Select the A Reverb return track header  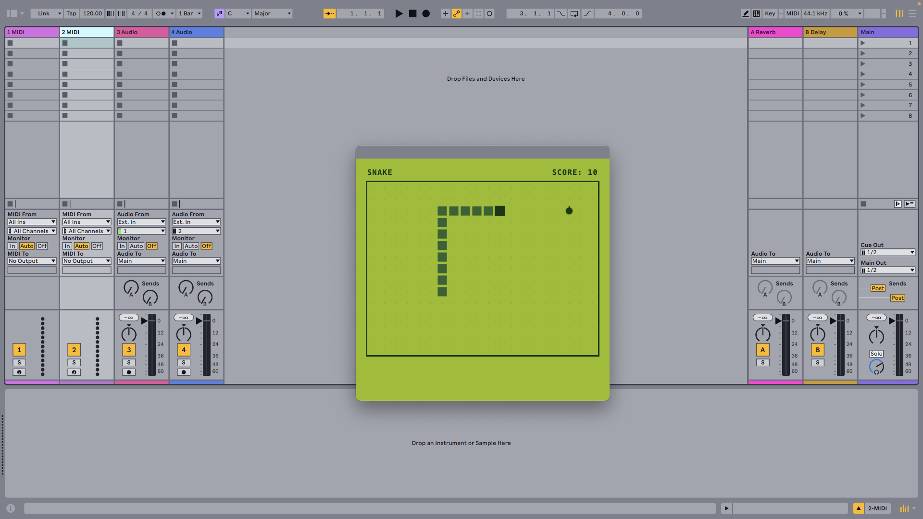775,32
